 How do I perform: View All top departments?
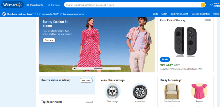click(x=89, y=102)
